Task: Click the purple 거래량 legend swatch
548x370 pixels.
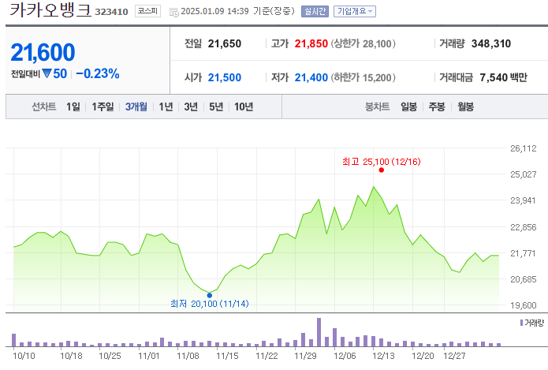Action: pyautogui.click(x=521, y=323)
